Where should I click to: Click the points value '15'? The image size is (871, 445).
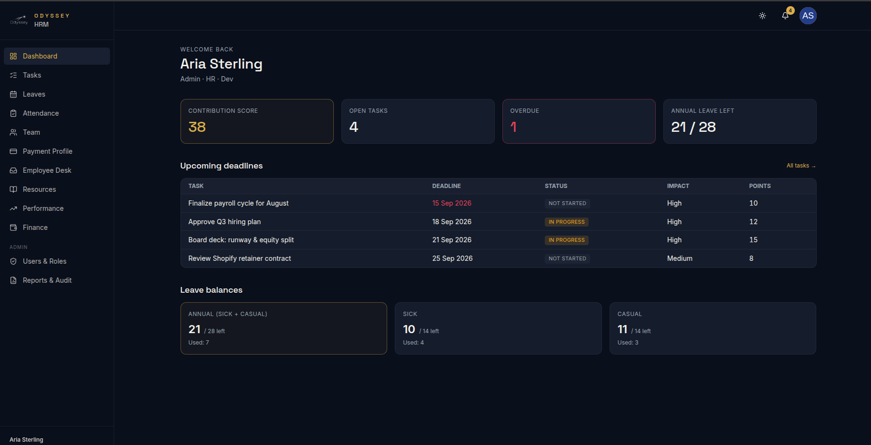tap(753, 240)
